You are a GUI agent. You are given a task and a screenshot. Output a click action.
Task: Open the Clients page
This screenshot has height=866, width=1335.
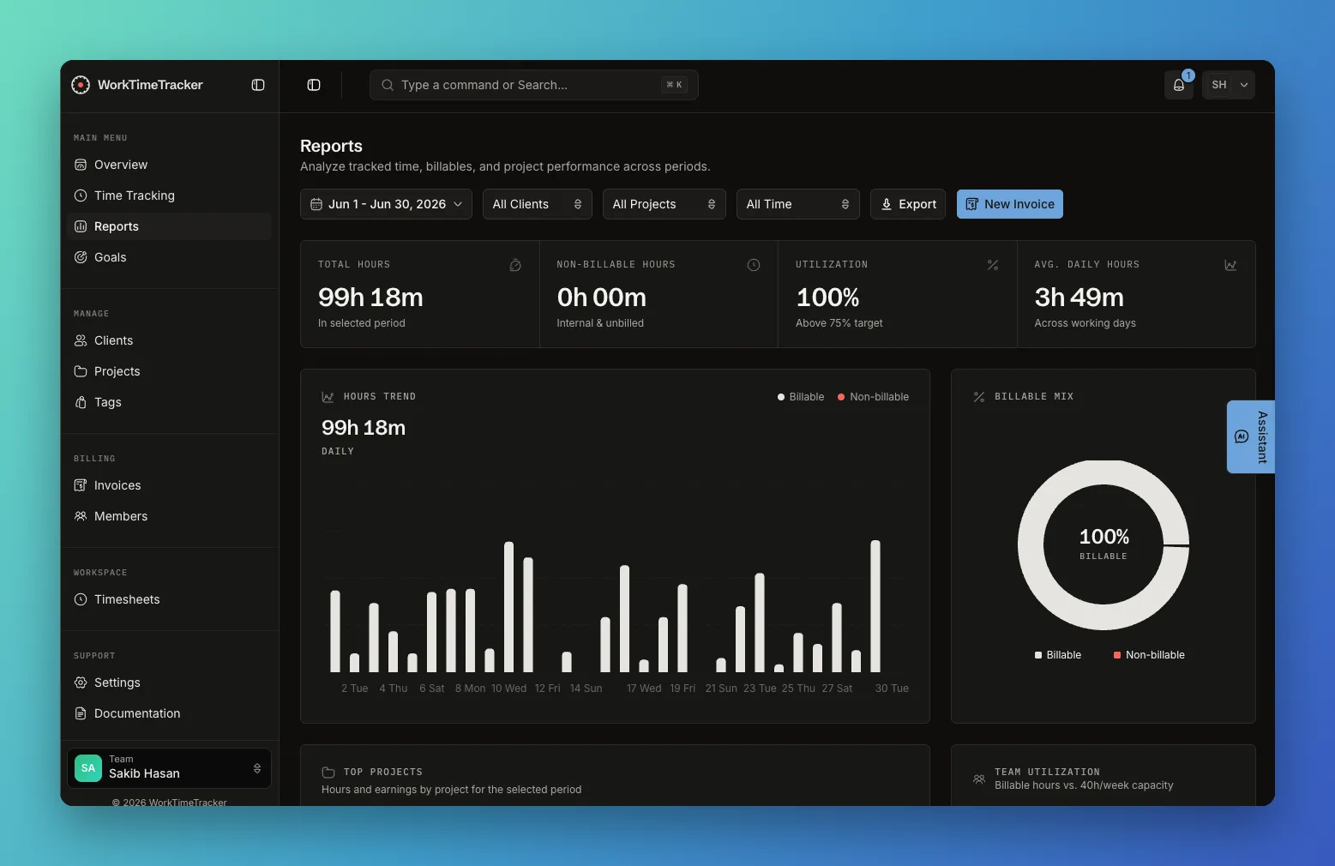tap(169, 340)
